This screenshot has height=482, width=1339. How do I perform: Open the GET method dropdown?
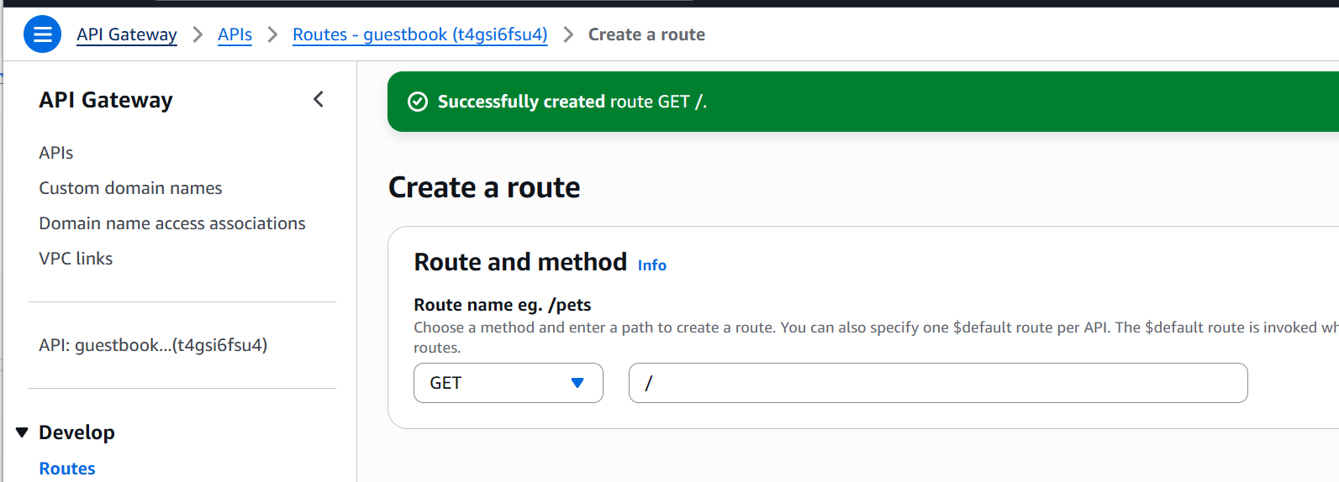[x=508, y=383]
